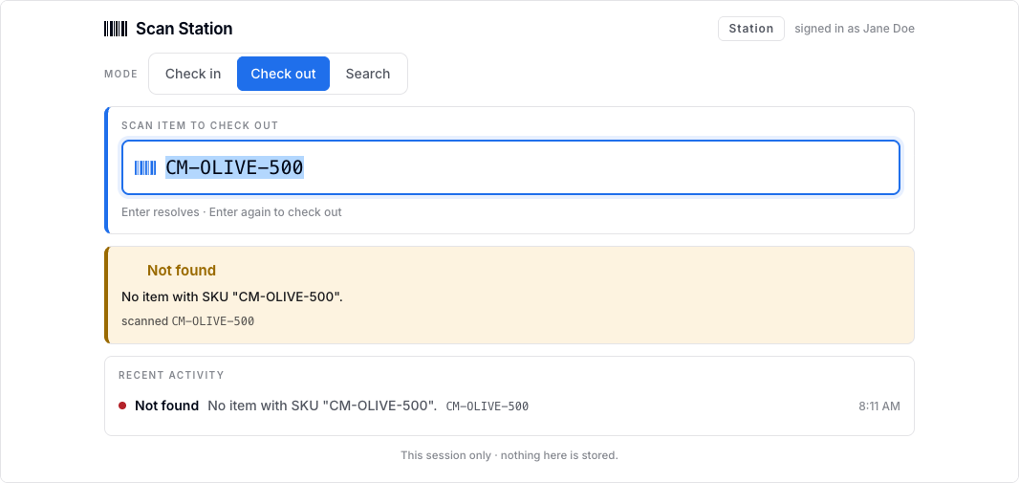Click activity row message 'No item with SKU'
This screenshot has width=1019, height=483.
point(322,406)
